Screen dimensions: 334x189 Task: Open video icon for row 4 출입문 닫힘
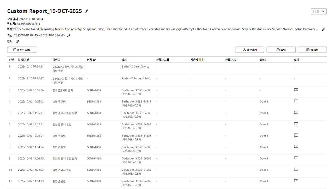[x=296, y=101]
